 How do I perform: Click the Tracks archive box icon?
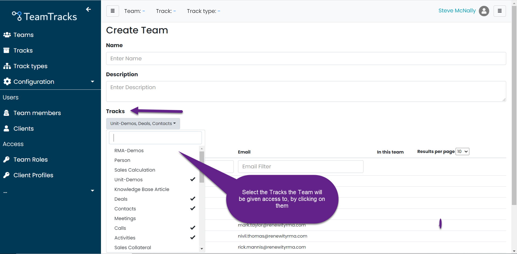tap(6, 50)
